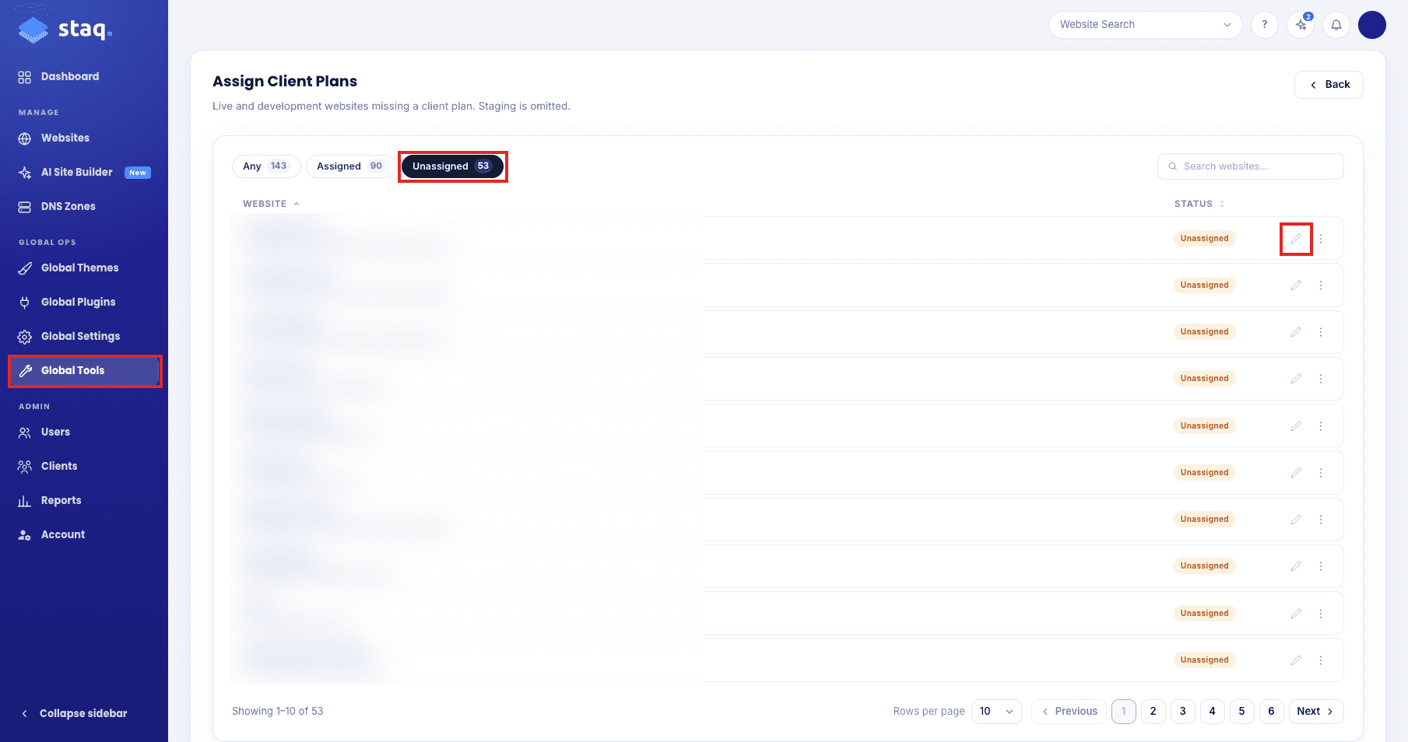Click the Next page button
Screen dimensions: 1408x742
click(1316, 711)
